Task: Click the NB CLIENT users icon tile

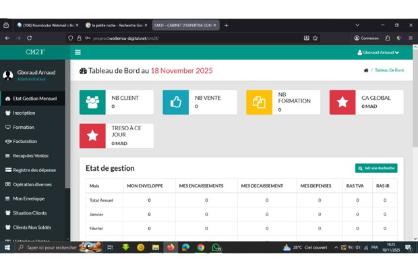Action: coord(92,102)
